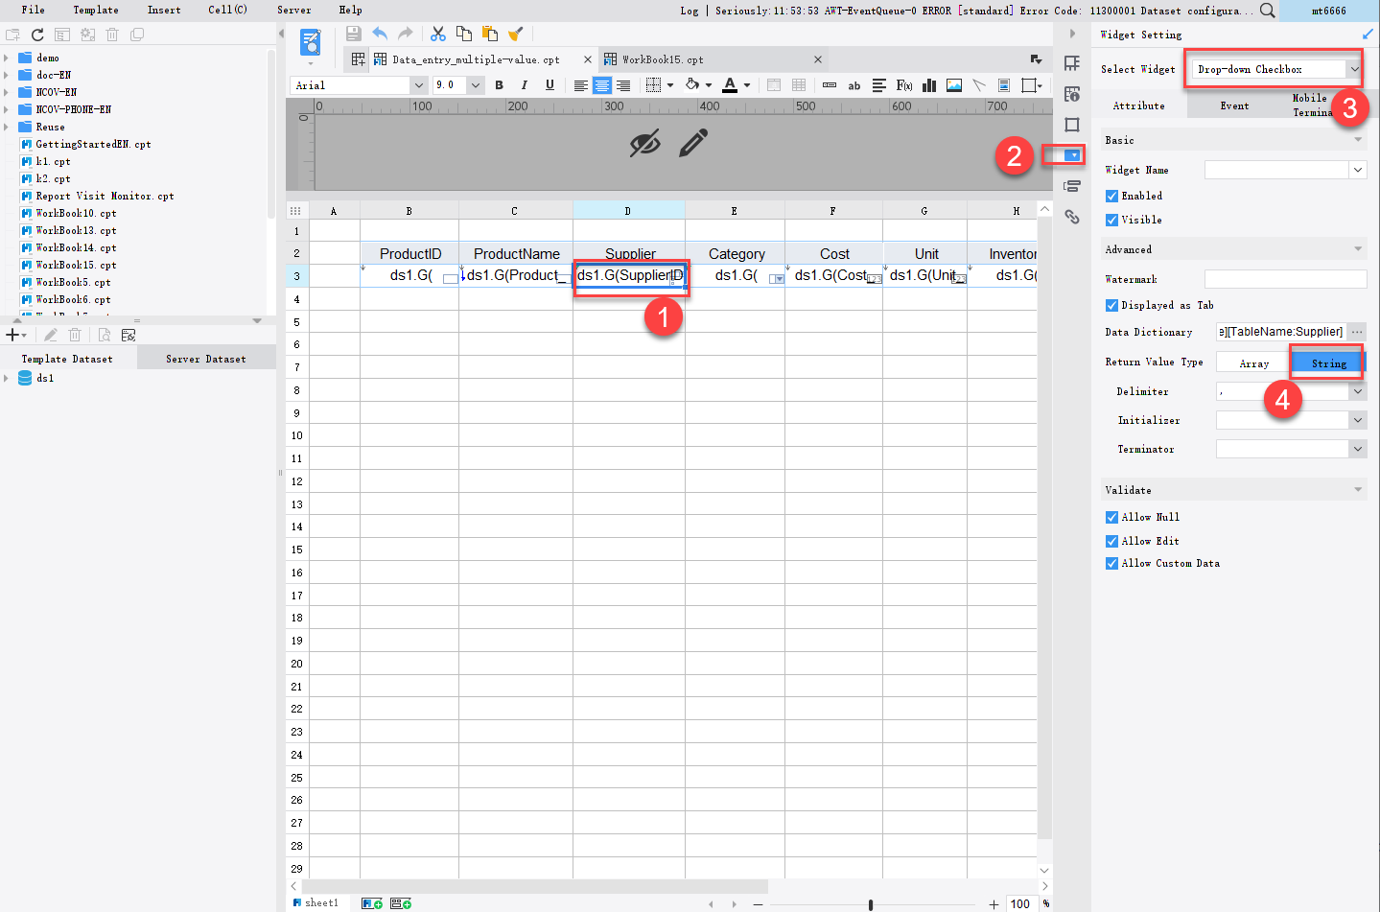
Task: Select the Cut tool in the toolbar
Action: (438, 32)
